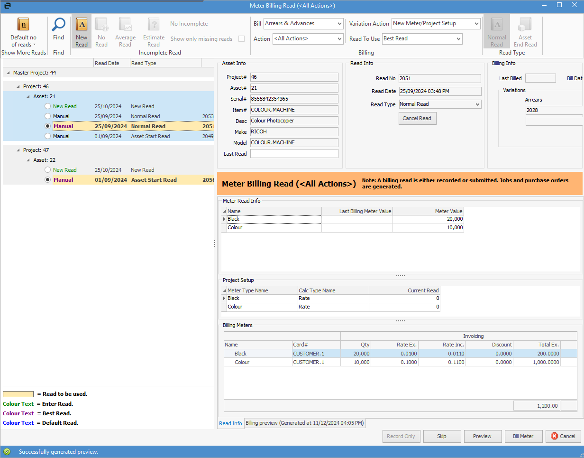The height and width of the screenshot is (458, 584).
Task: Select New Read radio under Asset 22
Action: (47, 170)
